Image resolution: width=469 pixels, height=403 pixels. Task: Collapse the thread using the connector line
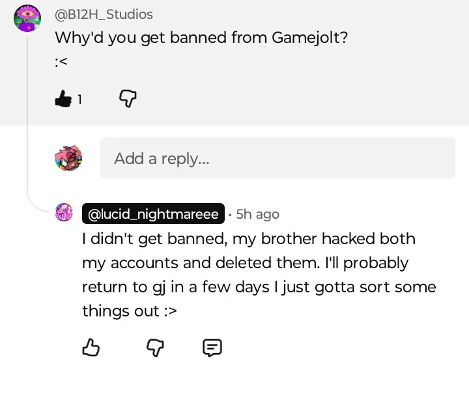(27, 117)
